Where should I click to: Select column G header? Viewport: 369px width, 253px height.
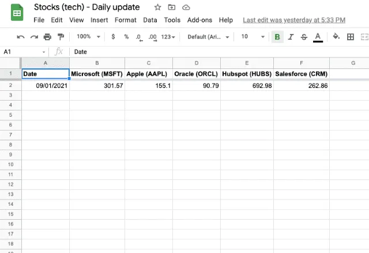point(349,63)
